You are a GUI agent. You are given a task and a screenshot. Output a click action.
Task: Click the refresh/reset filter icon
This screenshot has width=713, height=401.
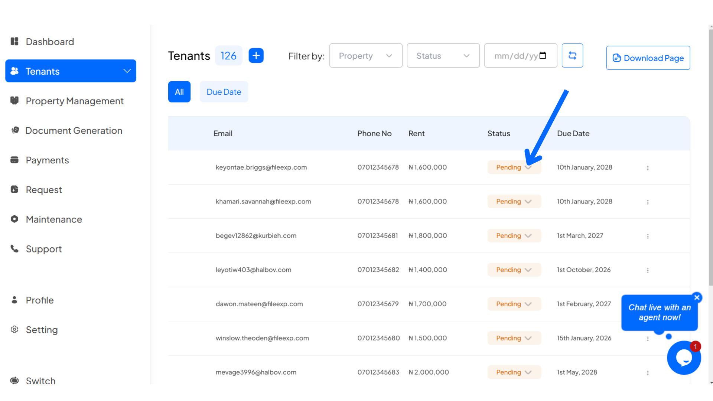(x=573, y=55)
